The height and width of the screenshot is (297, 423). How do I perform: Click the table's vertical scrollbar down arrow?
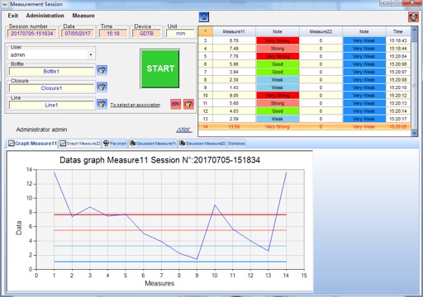tap(414, 133)
